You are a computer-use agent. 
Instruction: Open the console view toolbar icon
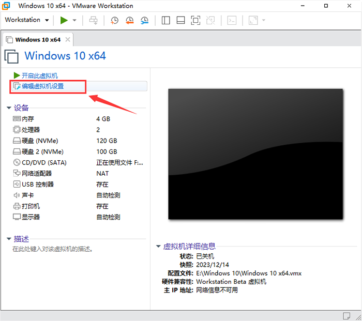(x=232, y=20)
